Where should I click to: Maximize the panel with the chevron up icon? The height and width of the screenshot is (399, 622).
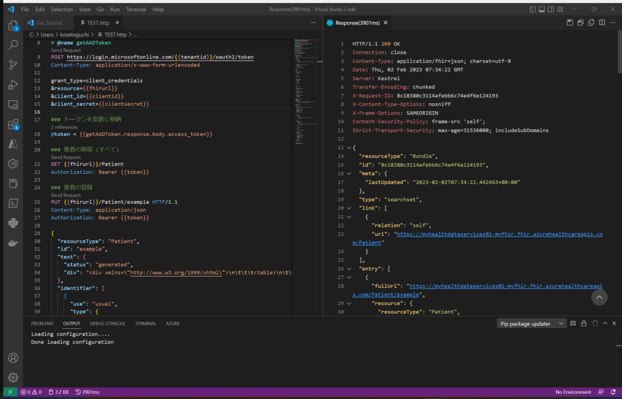605,323
